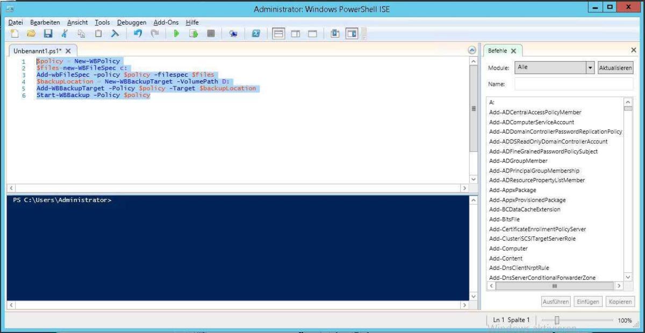Open the Debuggen menu

pyautogui.click(x=132, y=22)
